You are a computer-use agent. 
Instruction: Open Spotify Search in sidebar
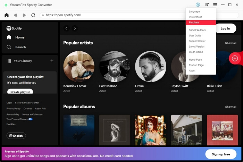tap(16, 47)
